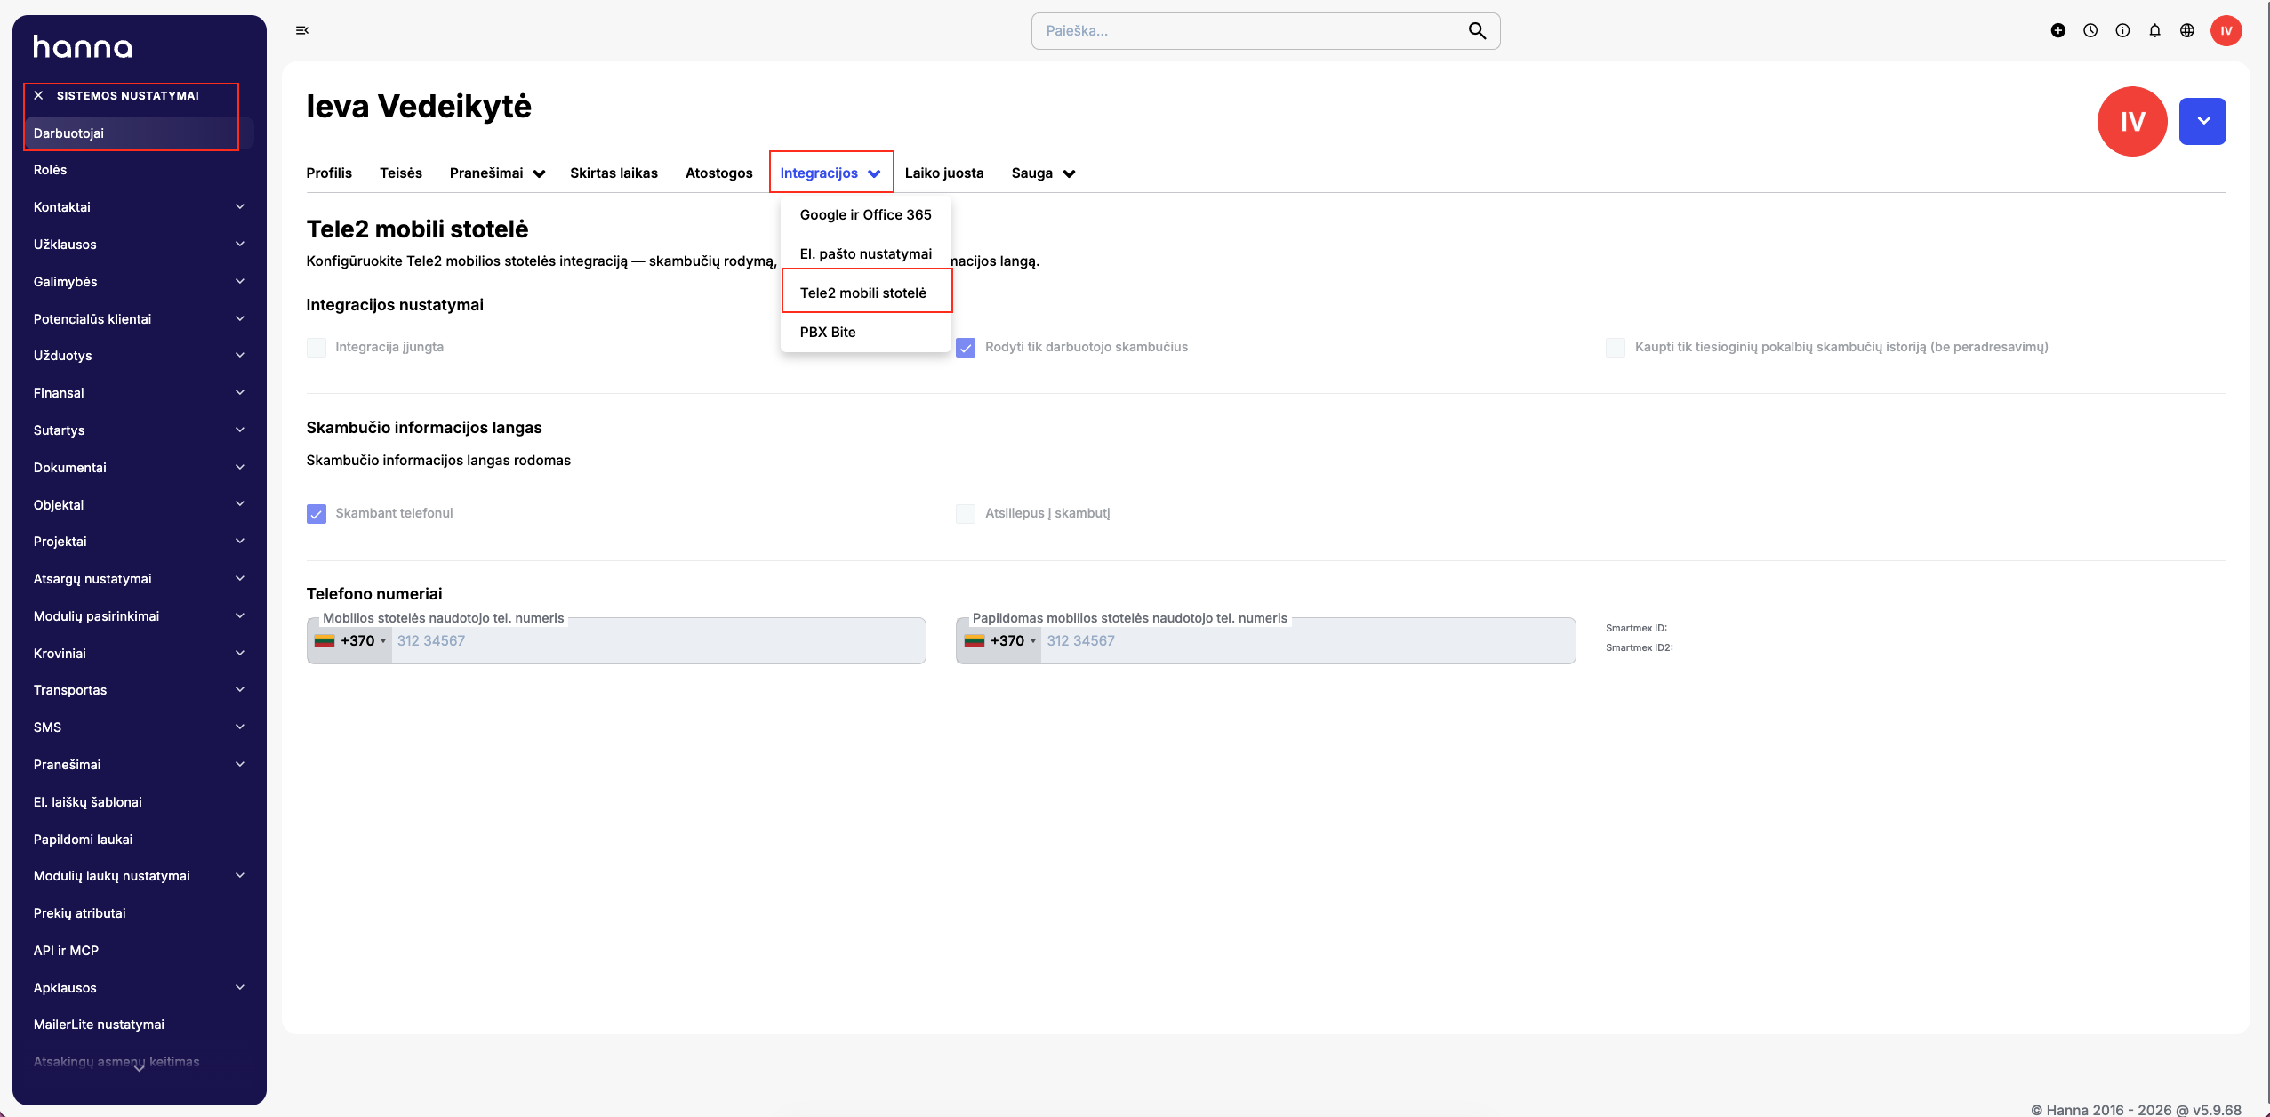Click the globe language icon

(x=2187, y=30)
